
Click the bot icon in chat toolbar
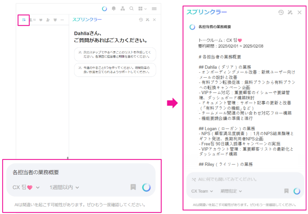[x=55, y=20]
